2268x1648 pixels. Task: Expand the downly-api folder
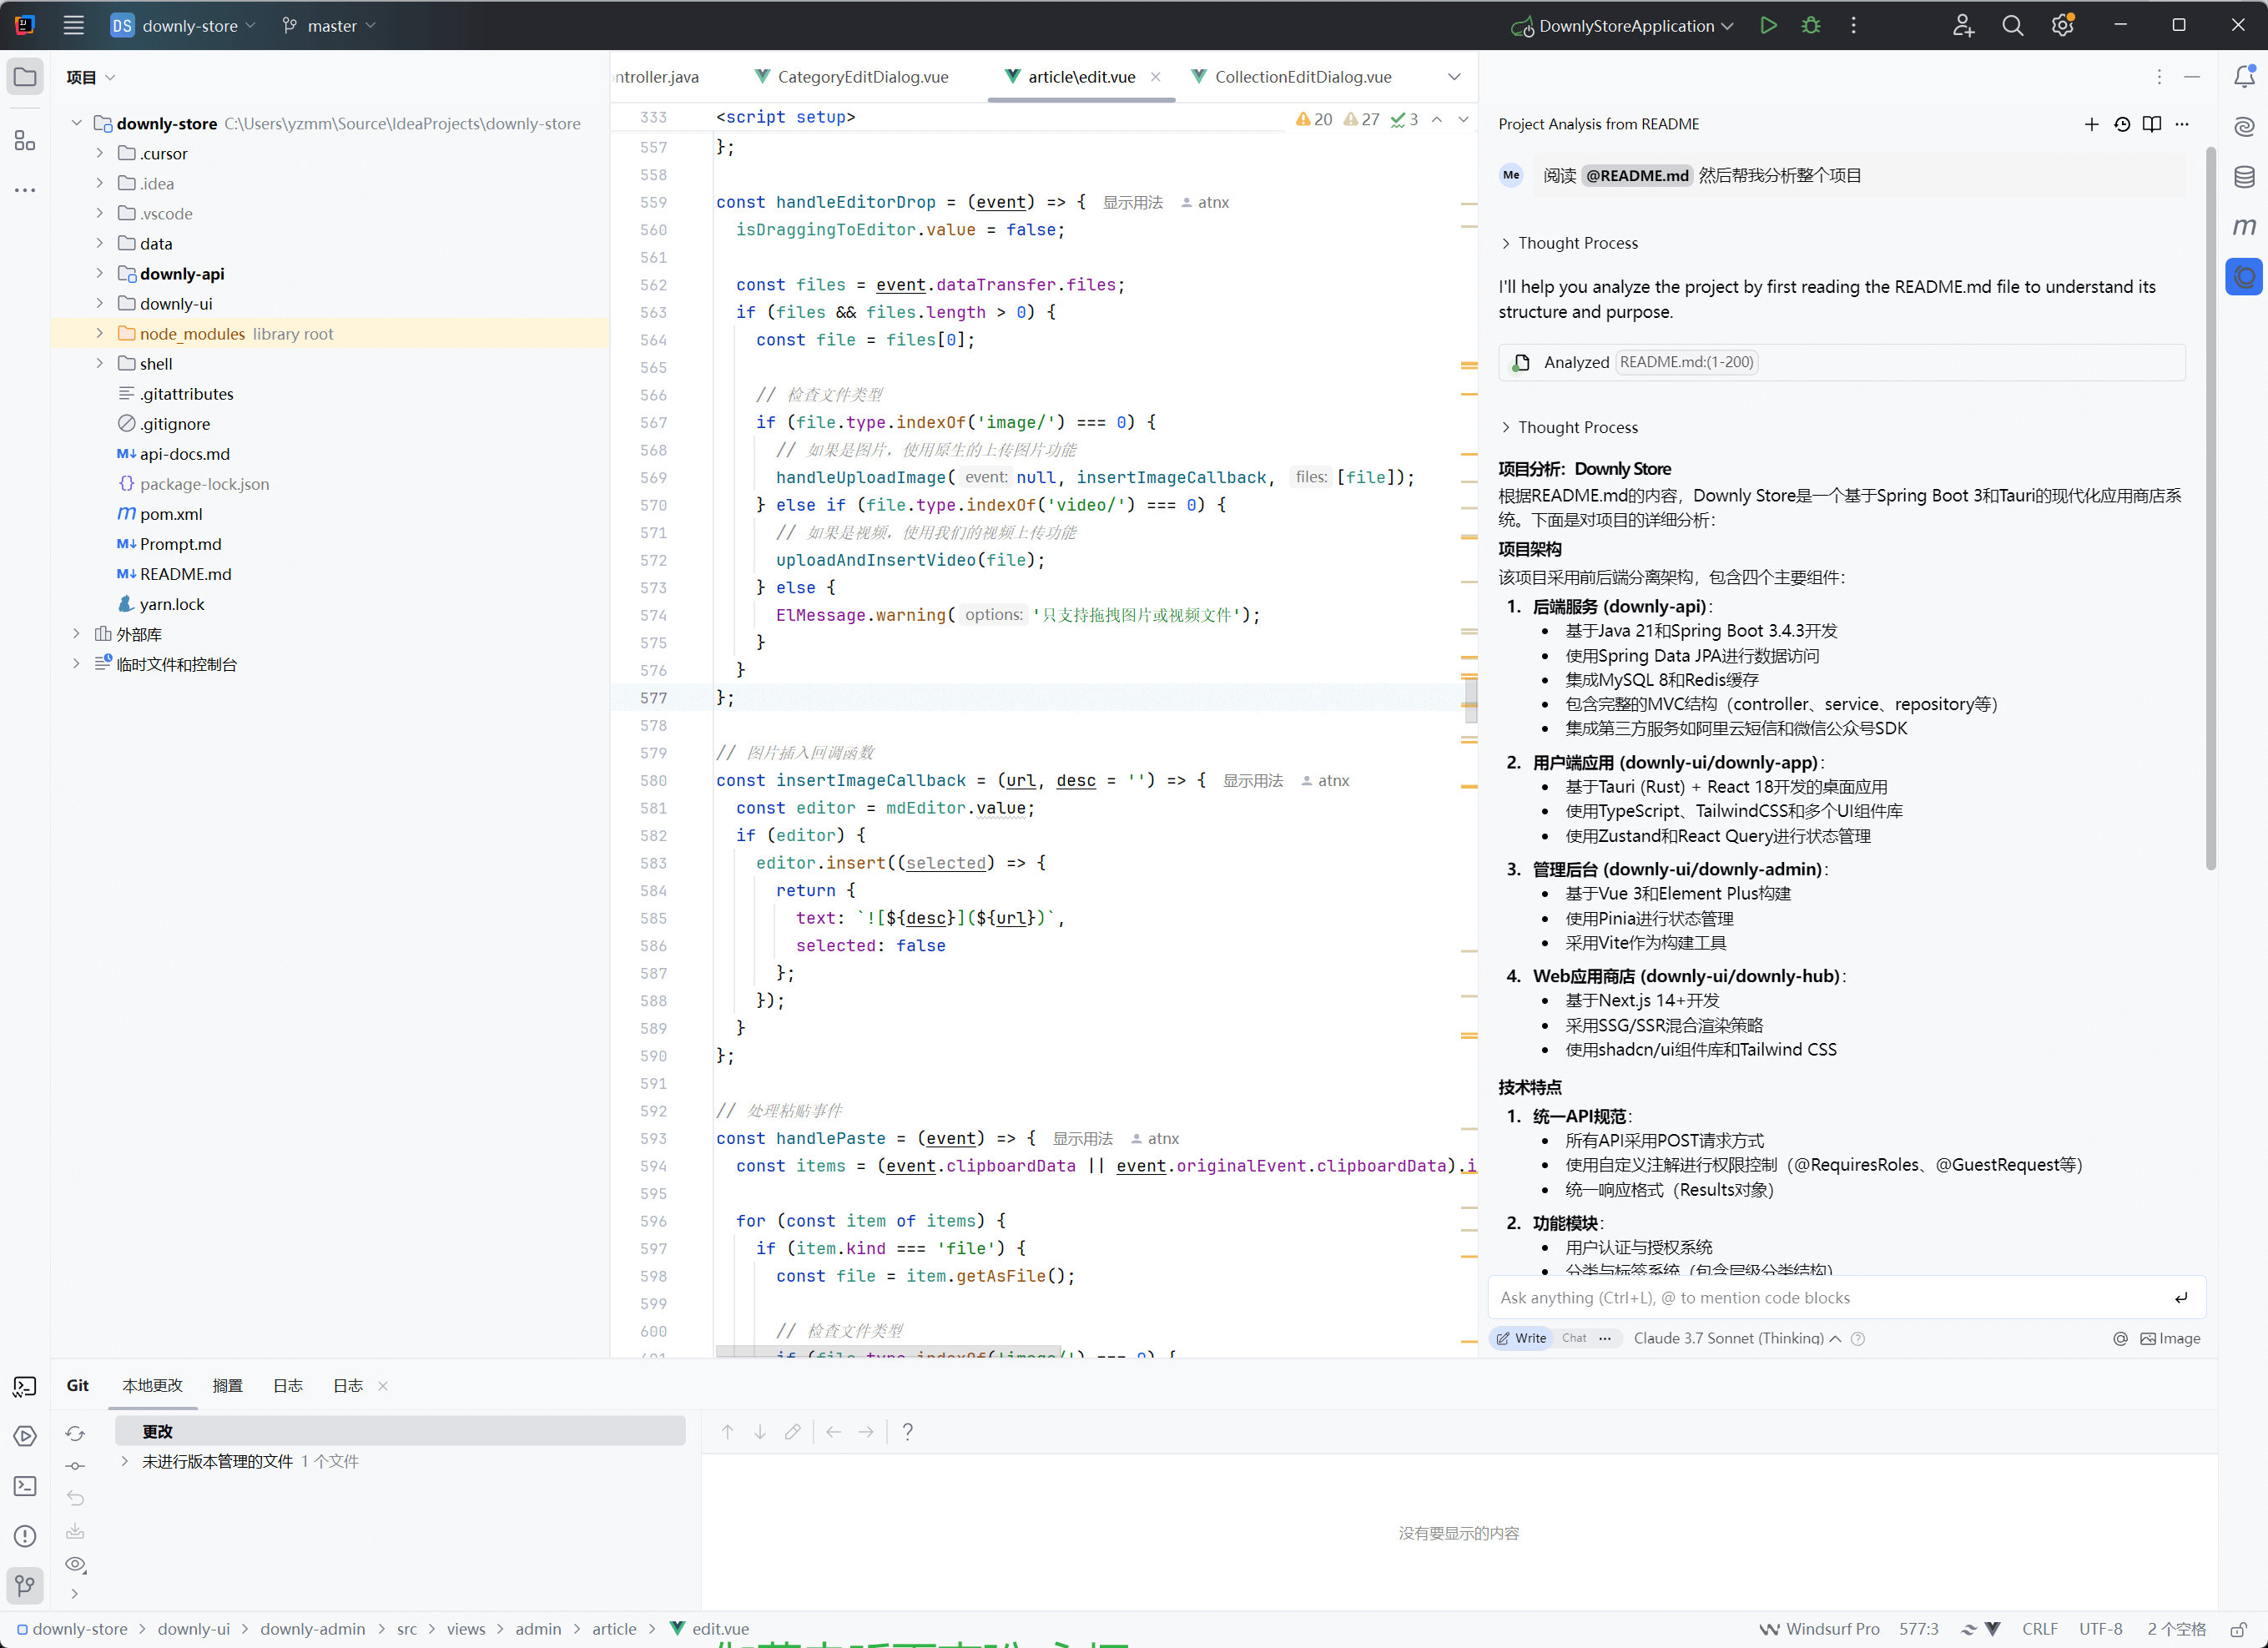[x=99, y=273]
